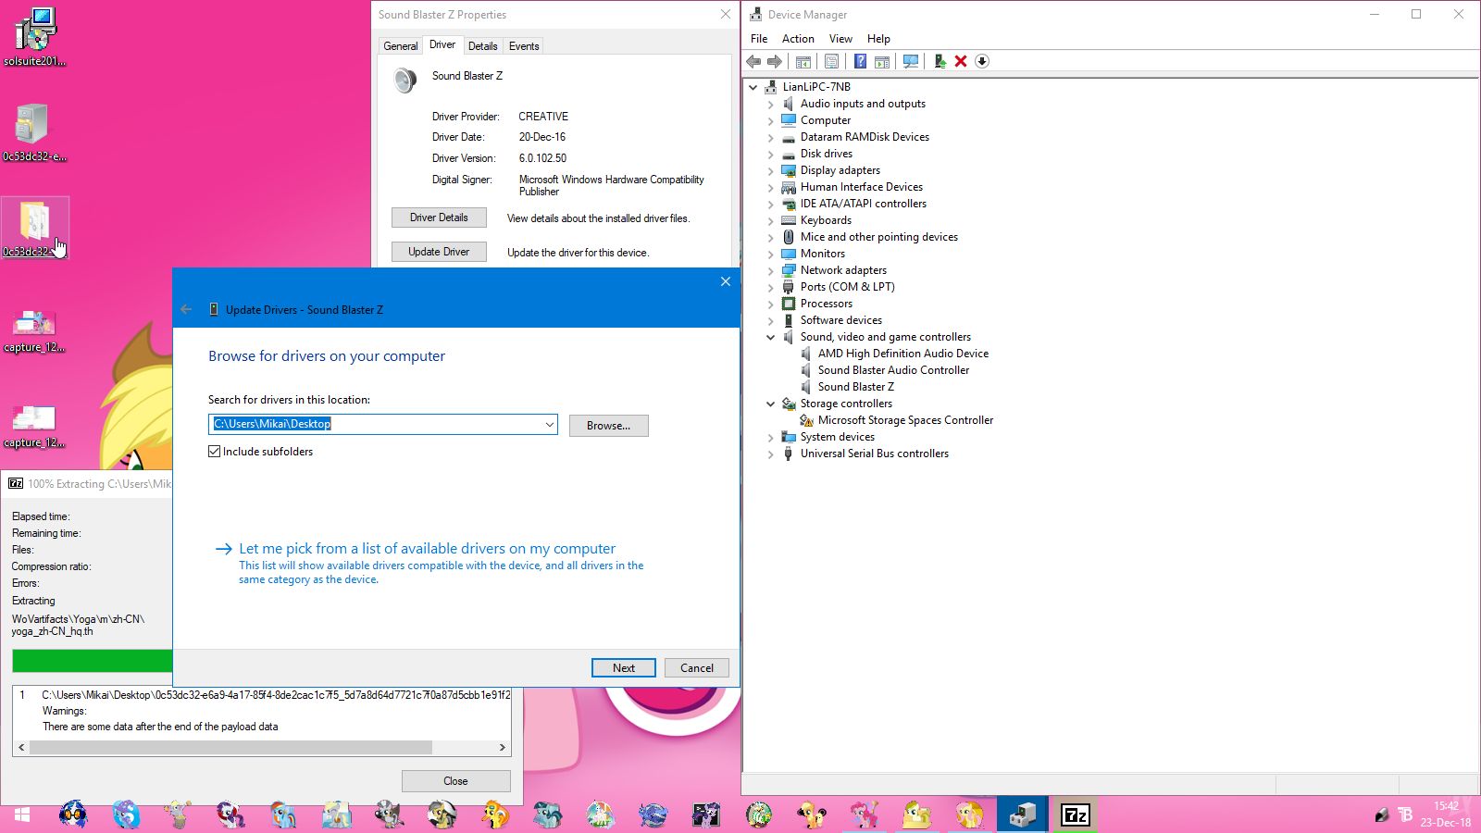Select the solsuite installer desktop icon
This screenshot has height=833, width=1481.
[35, 37]
